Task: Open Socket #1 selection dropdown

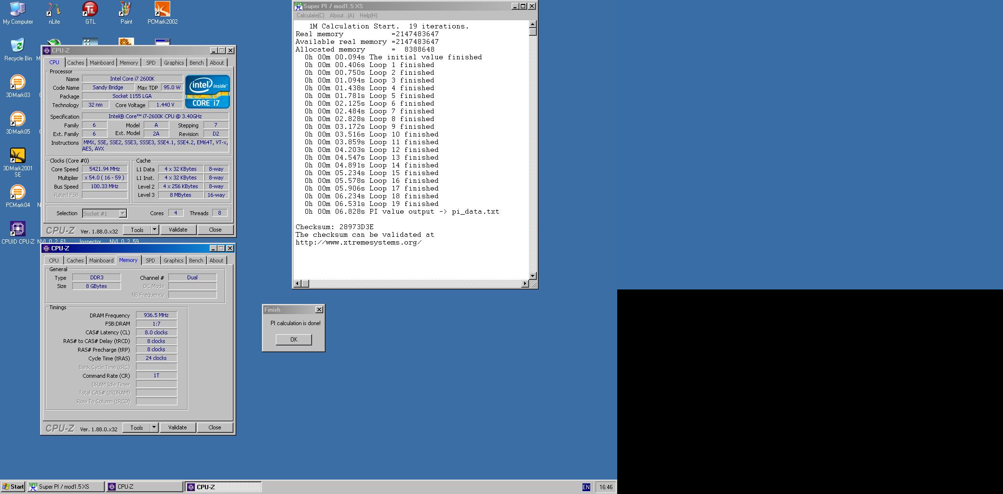Action: [x=123, y=213]
